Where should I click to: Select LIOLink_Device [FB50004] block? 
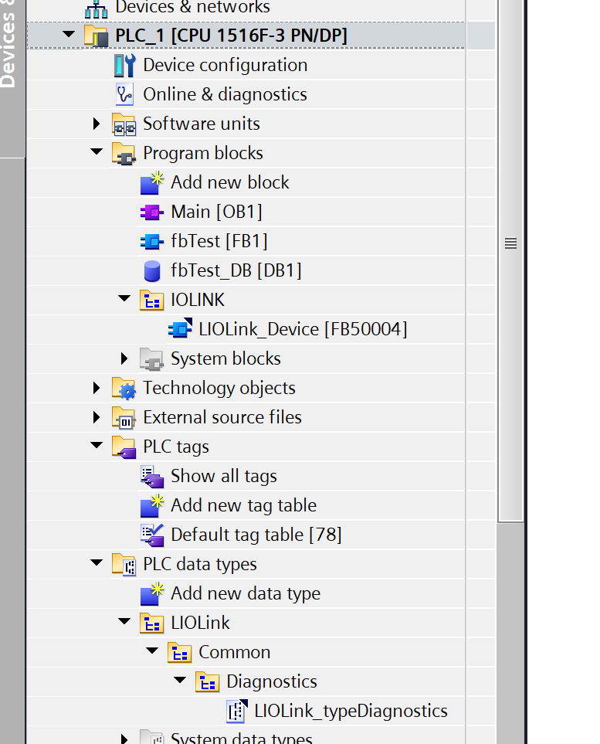point(302,330)
